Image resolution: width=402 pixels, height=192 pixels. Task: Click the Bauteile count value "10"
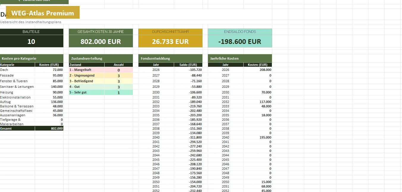[x=31, y=42]
